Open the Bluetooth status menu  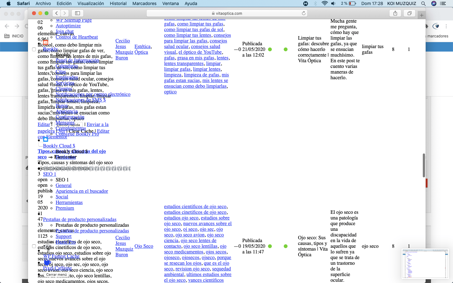point(315,3)
